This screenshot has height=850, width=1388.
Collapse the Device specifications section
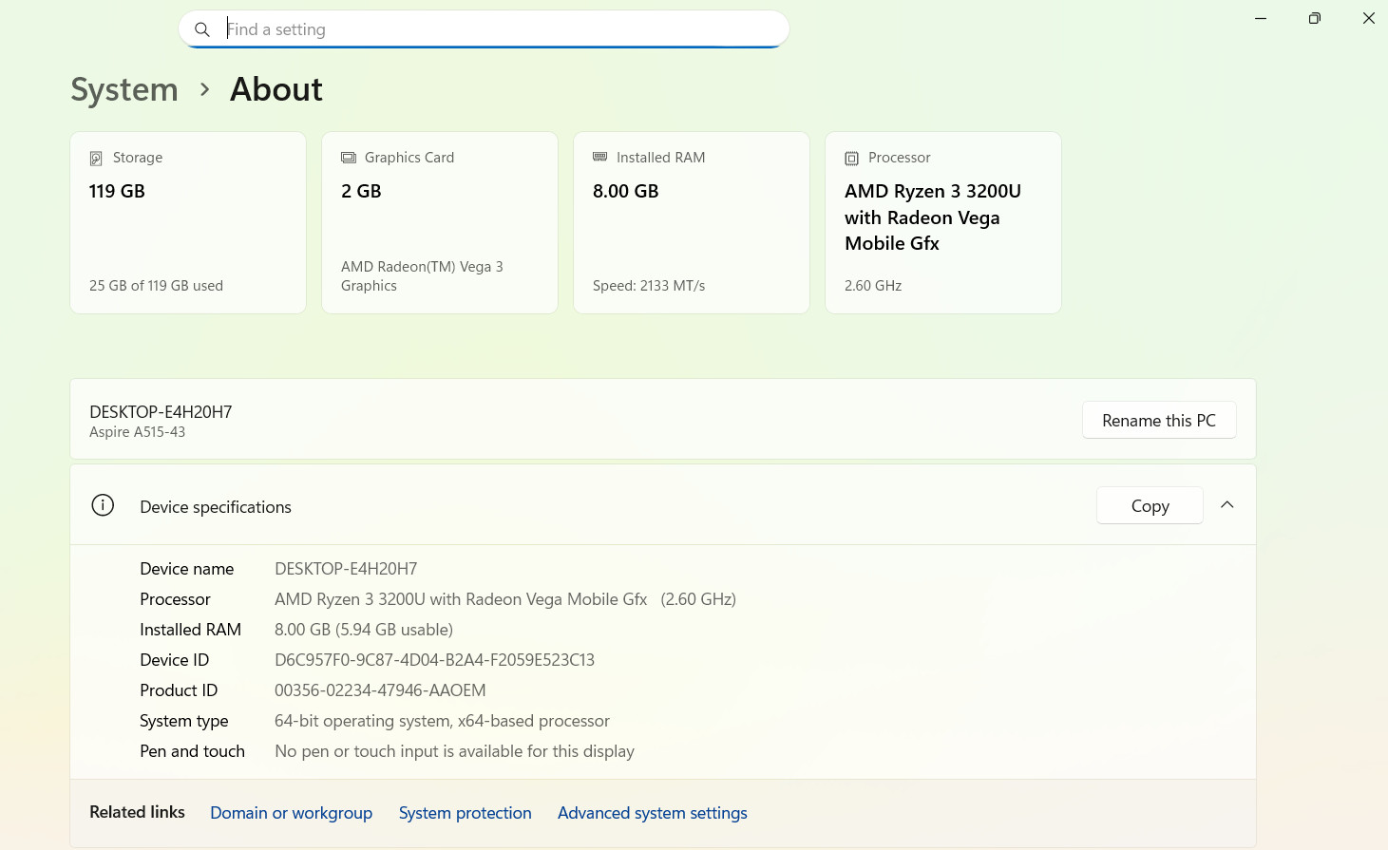(x=1227, y=505)
